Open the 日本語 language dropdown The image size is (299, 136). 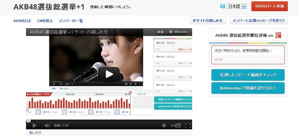pos(237,6)
